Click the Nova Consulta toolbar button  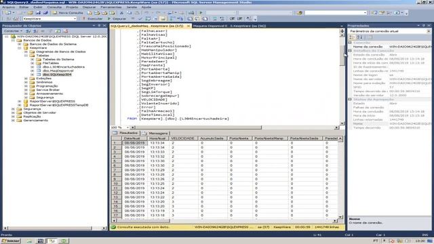click(68, 13)
